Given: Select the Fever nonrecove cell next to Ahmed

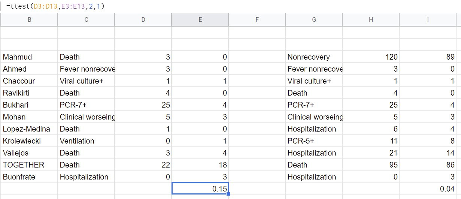Looking at the screenshot, I should pos(86,69).
